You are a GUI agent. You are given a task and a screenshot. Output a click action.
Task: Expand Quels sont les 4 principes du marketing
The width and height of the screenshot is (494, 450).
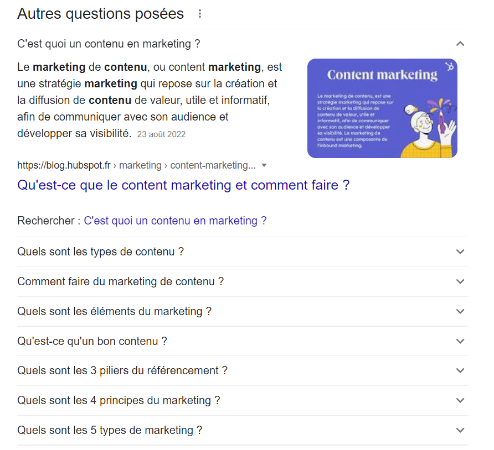pos(460,400)
